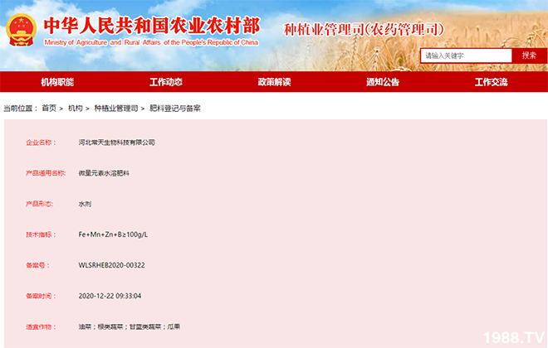Open the 种植业管理司(农药管理司) department header
The width and height of the screenshot is (548, 348).
364,30
